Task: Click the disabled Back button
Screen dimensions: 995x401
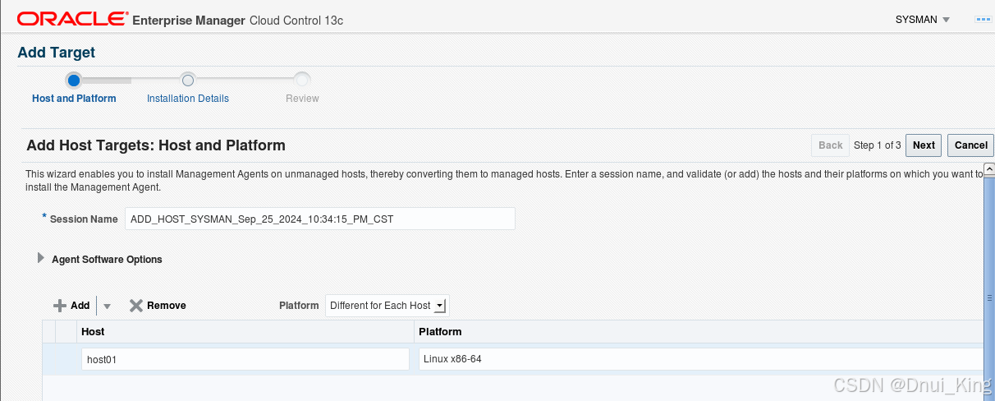Action: (831, 145)
